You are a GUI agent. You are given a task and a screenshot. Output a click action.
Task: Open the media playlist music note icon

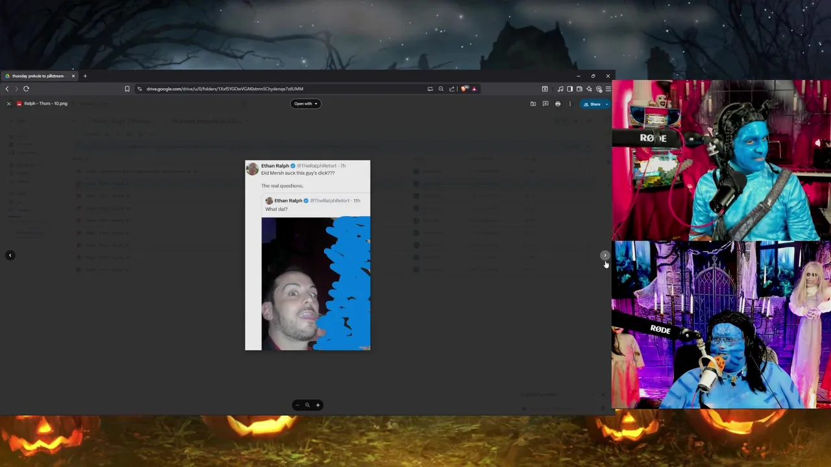(x=560, y=89)
